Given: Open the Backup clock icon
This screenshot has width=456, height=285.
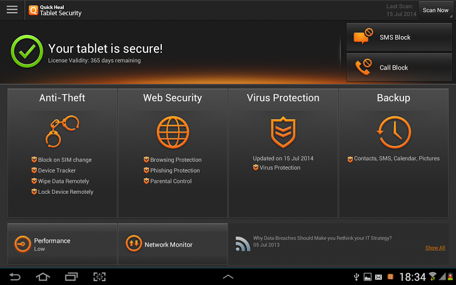Looking at the screenshot, I should [393, 132].
